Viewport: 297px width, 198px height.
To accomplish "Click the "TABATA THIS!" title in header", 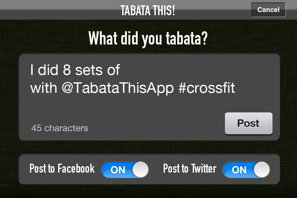I will 148,11.
